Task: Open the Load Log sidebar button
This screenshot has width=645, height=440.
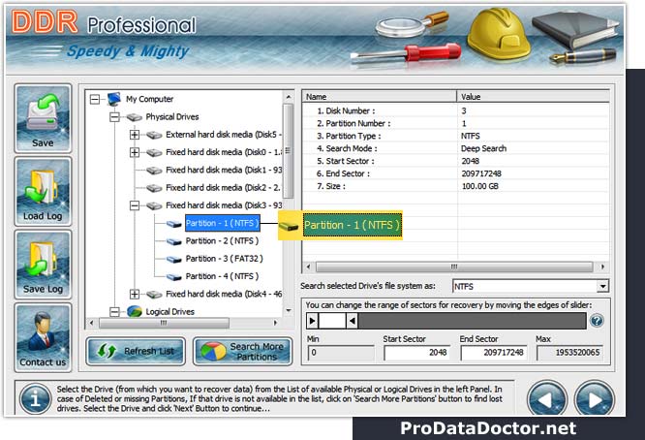Action: pos(43,191)
